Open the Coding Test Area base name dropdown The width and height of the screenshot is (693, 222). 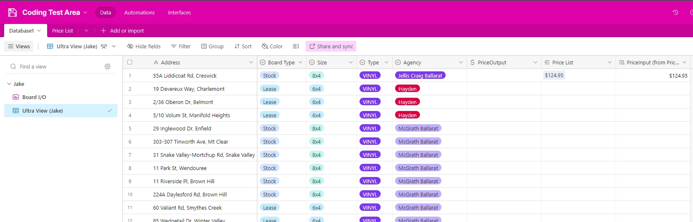tap(85, 12)
